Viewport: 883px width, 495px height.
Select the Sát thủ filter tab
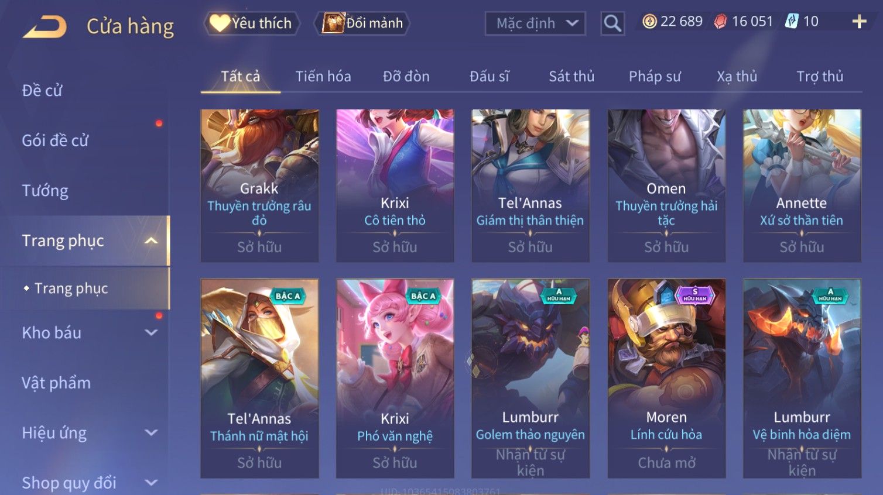(571, 77)
